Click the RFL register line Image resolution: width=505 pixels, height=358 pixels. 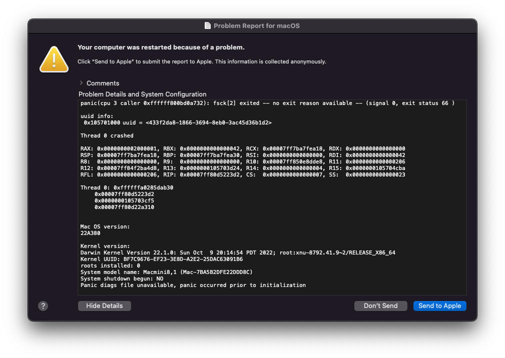243,174
